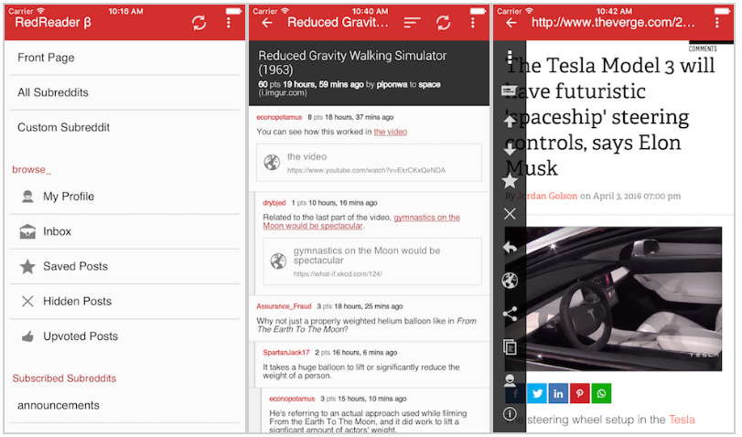Open Jordan Golson author link
This screenshot has width=742, height=437.
[547, 196]
